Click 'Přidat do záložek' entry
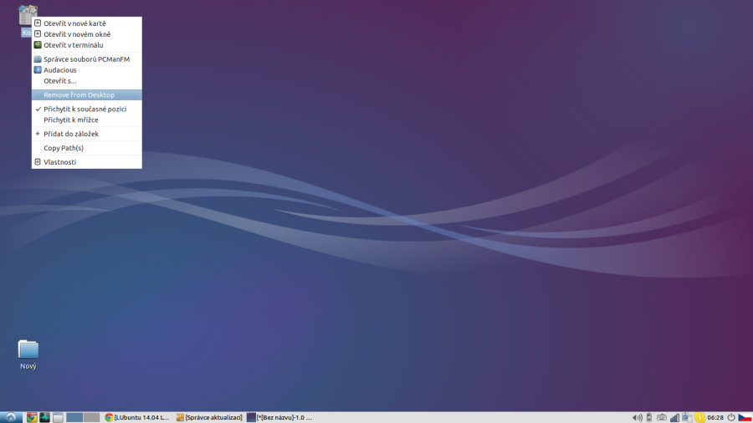 86,134
